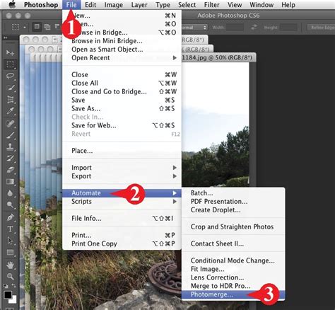The image size is (335, 310).
Task: Choose Save for Web
Action: pos(122,125)
